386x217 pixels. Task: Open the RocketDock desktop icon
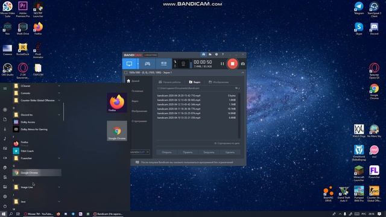23,49
